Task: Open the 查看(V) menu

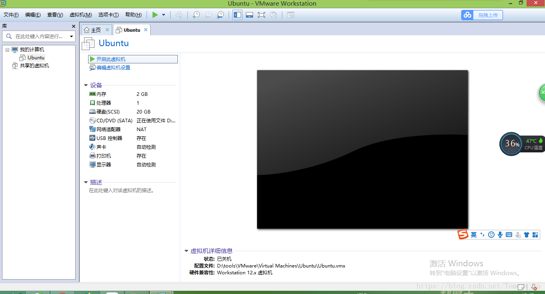Action: pos(55,15)
